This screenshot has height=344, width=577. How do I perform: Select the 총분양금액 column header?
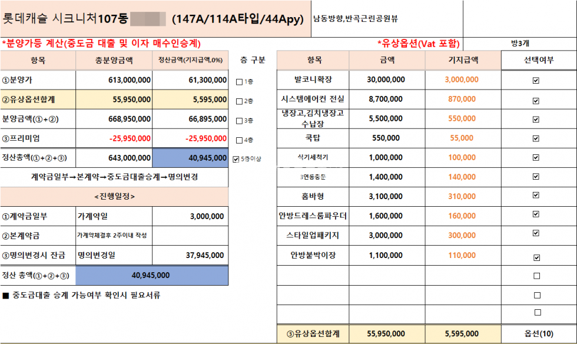pos(114,61)
